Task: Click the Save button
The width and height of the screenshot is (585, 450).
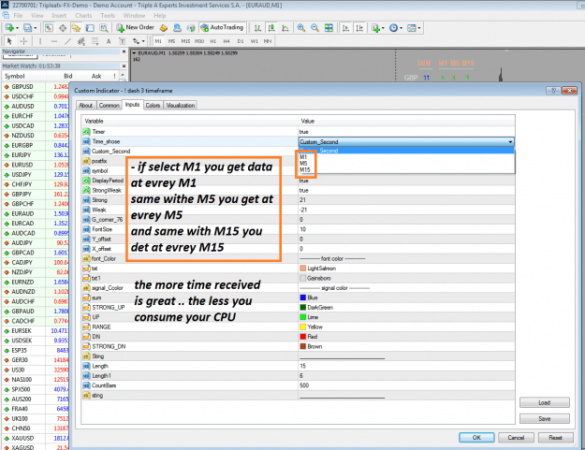Action: click(x=545, y=419)
